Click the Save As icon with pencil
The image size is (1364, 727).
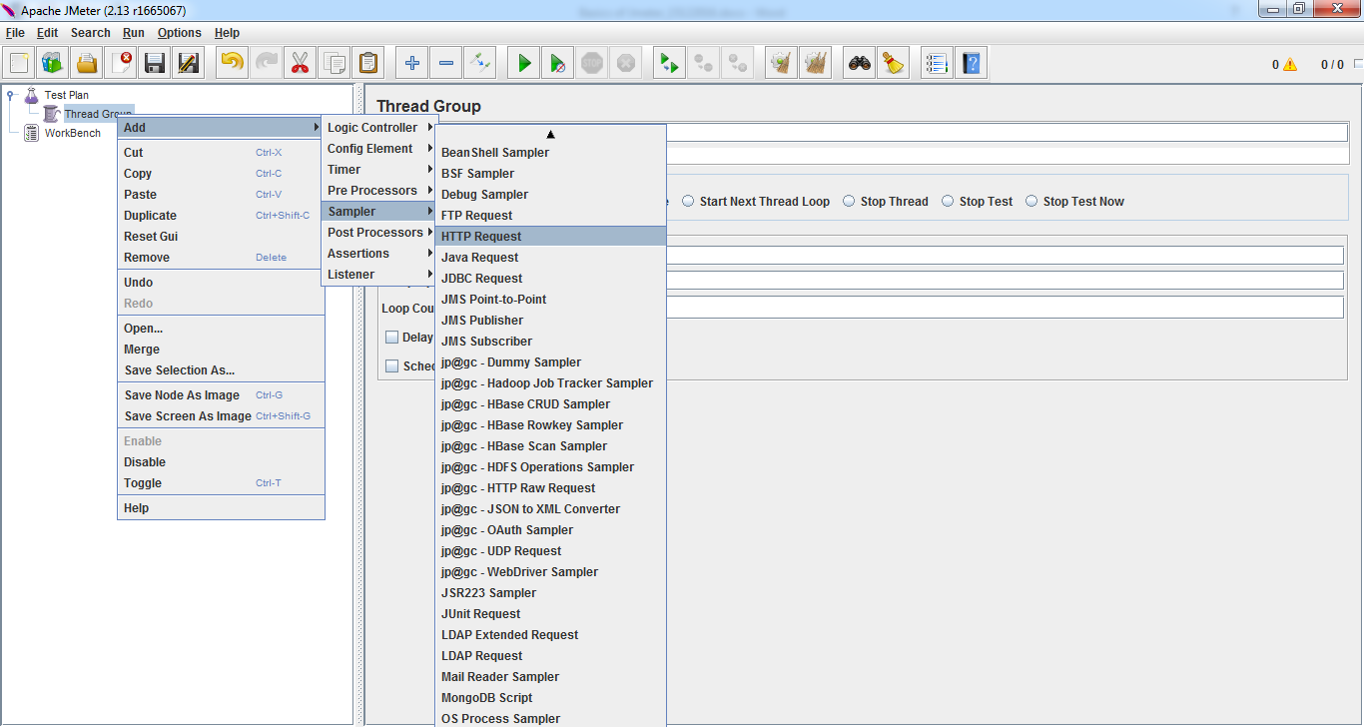coord(189,63)
